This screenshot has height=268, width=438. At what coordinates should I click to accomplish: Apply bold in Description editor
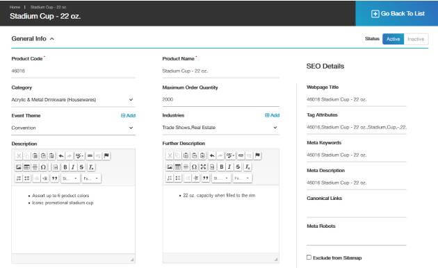(x=65, y=167)
